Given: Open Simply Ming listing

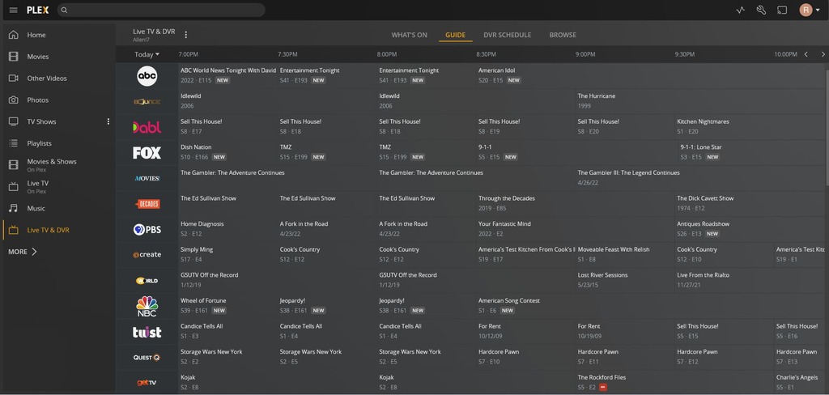Looking at the screenshot, I should pyautogui.click(x=227, y=254).
